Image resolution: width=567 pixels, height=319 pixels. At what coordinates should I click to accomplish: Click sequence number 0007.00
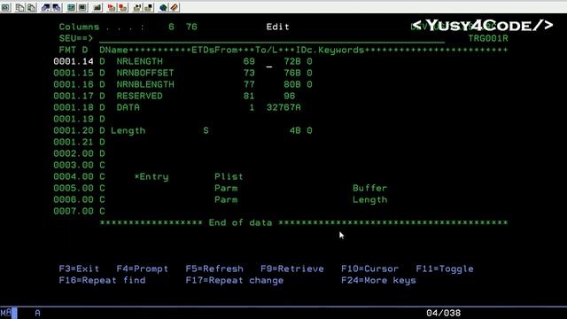click(74, 211)
